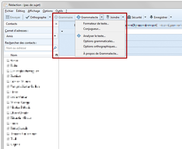Open the recipient type dropdown arrow
Image resolution: width=182 pixels, height=149 pixels.
(62, 31)
